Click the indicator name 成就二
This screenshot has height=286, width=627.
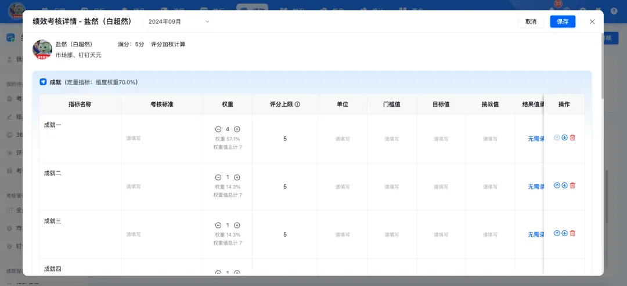point(52,173)
